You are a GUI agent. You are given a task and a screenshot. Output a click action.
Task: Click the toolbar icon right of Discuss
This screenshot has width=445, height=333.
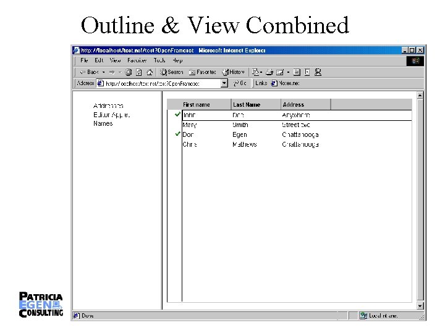click(x=307, y=72)
